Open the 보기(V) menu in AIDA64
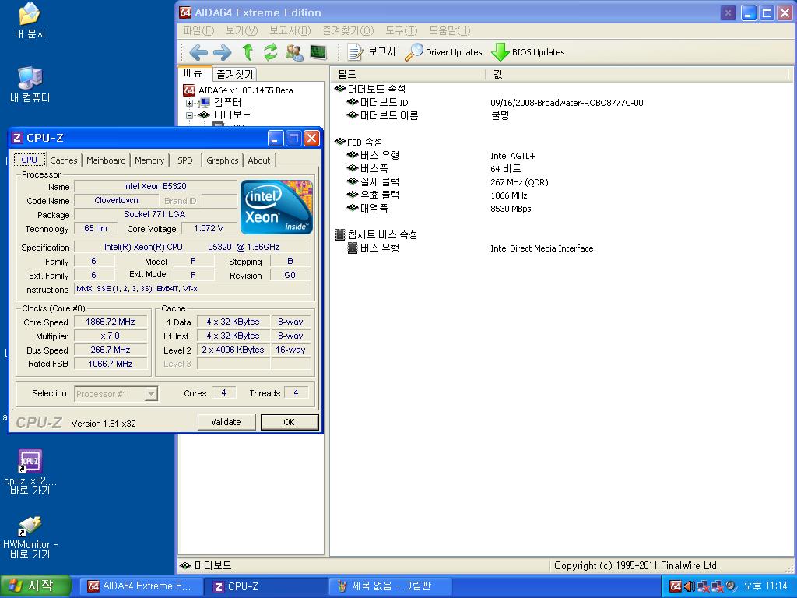The image size is (797, 598). click(241, 31)
